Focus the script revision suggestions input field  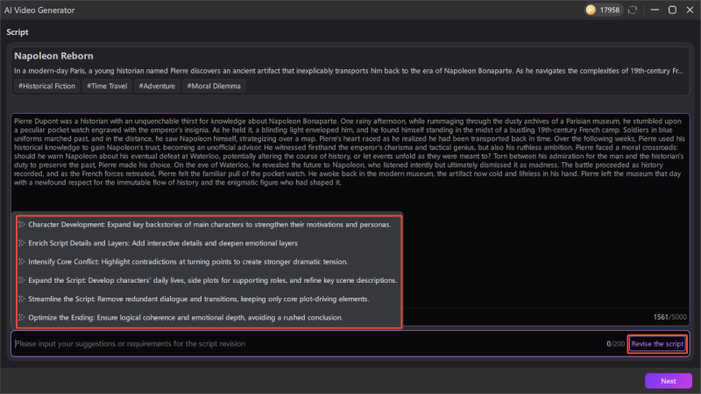[307, 344]
